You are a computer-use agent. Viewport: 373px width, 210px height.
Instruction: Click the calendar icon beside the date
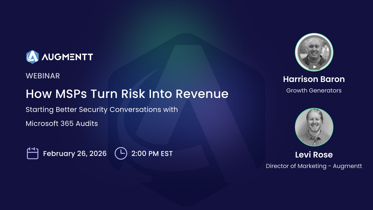(x=33, y=153)
